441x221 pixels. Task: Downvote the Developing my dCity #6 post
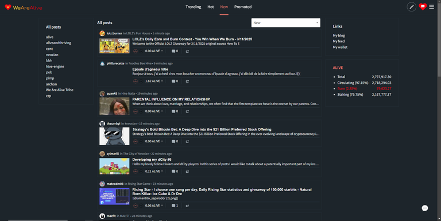pyautogui.click(x=141, y=172)
